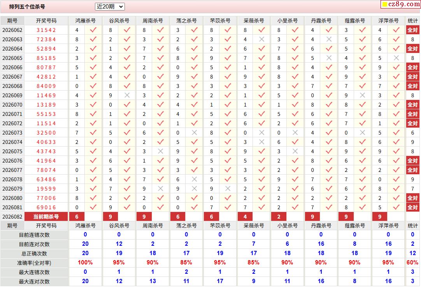
Task: Click the gray X for 采薇杀号 in row 2026073
Action: (261, 133)
